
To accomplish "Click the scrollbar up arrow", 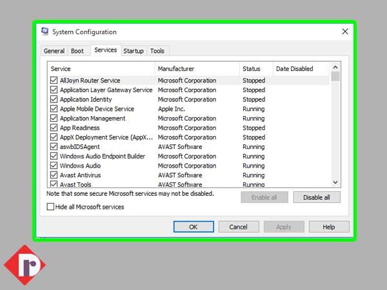I will tap(335, 67).
